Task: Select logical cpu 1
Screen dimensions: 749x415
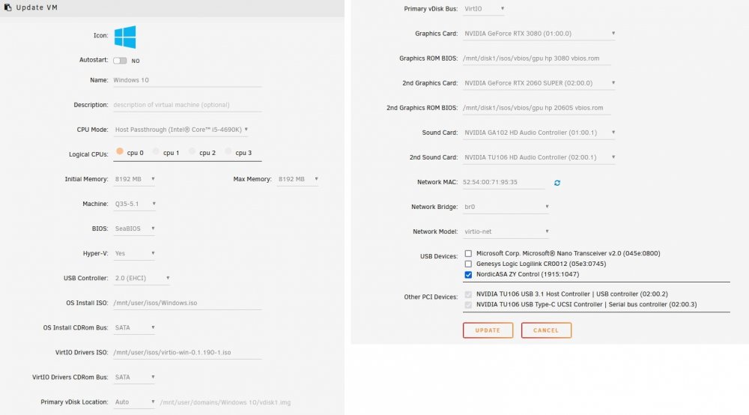Action: click(x=156, y=151)
